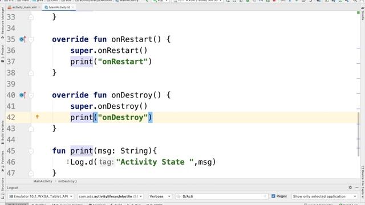The image size is (365, 205).
Task: Toggle the Regex checkbox
Action: pos(273,196)
